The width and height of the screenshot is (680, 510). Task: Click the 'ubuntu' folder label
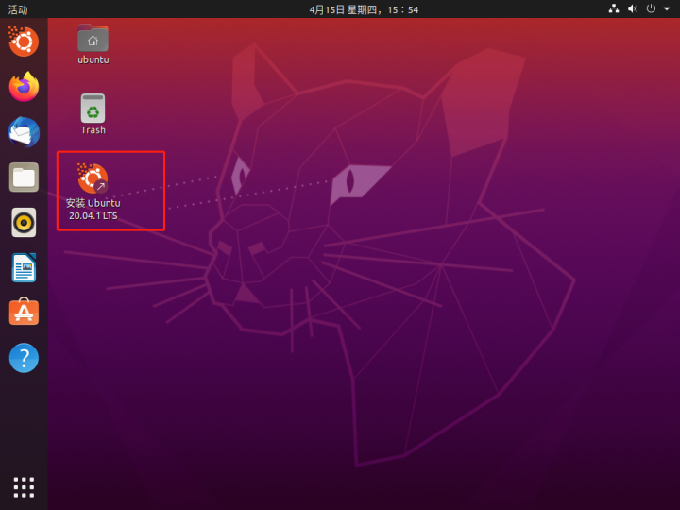(93, 59)
